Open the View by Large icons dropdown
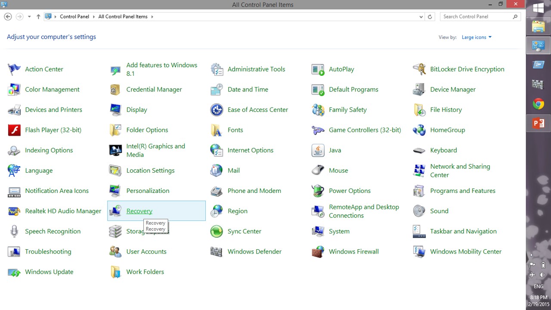Viewport: 551px width, 310px height. pos(477,37)
